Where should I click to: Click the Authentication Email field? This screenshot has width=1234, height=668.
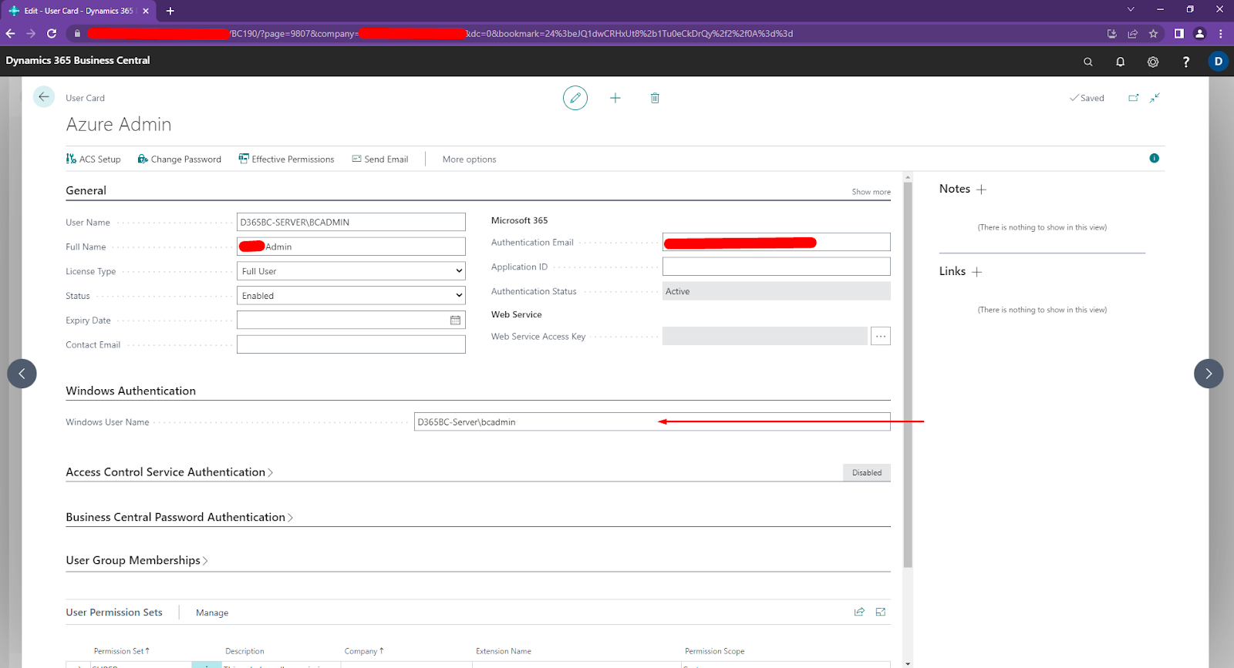tap(777, 242)
